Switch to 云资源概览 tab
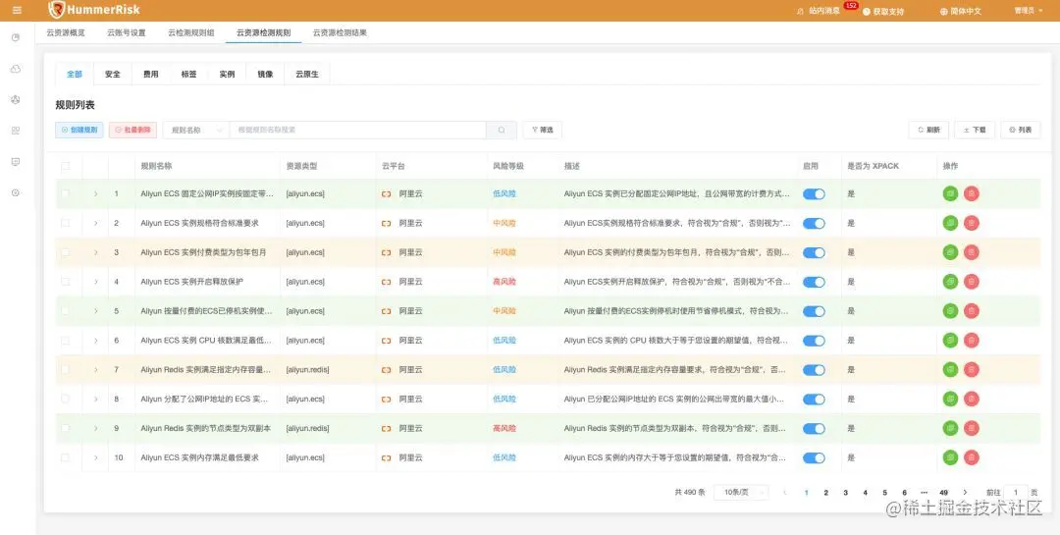 click(x=66, y=32)
